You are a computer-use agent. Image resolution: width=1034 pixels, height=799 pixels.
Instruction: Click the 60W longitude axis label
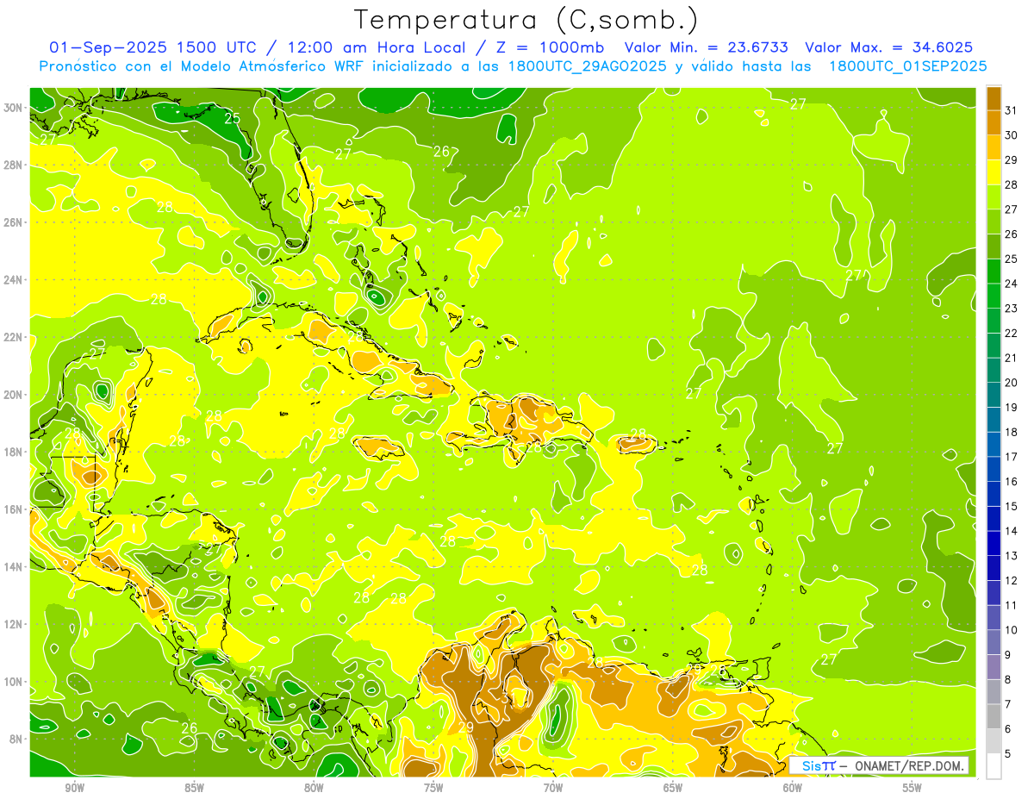(793, 788)
